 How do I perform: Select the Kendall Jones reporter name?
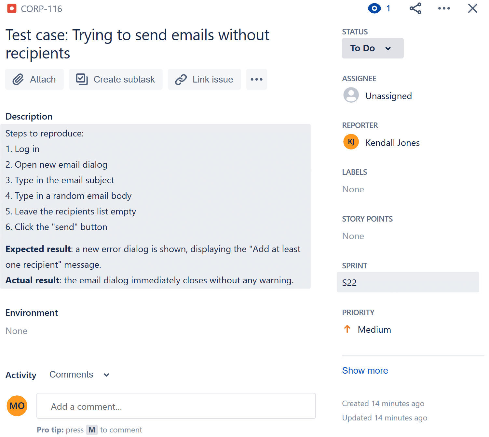(x=392, y=143)
